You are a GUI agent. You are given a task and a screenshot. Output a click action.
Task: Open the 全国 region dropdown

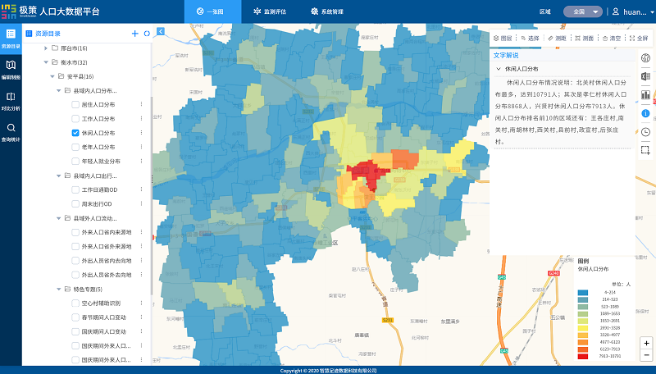tap(583, 11)
